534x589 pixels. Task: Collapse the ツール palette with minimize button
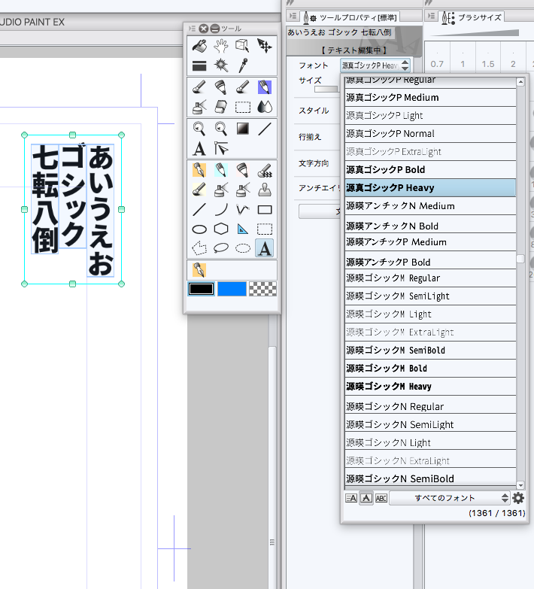(x=214, y=28)
